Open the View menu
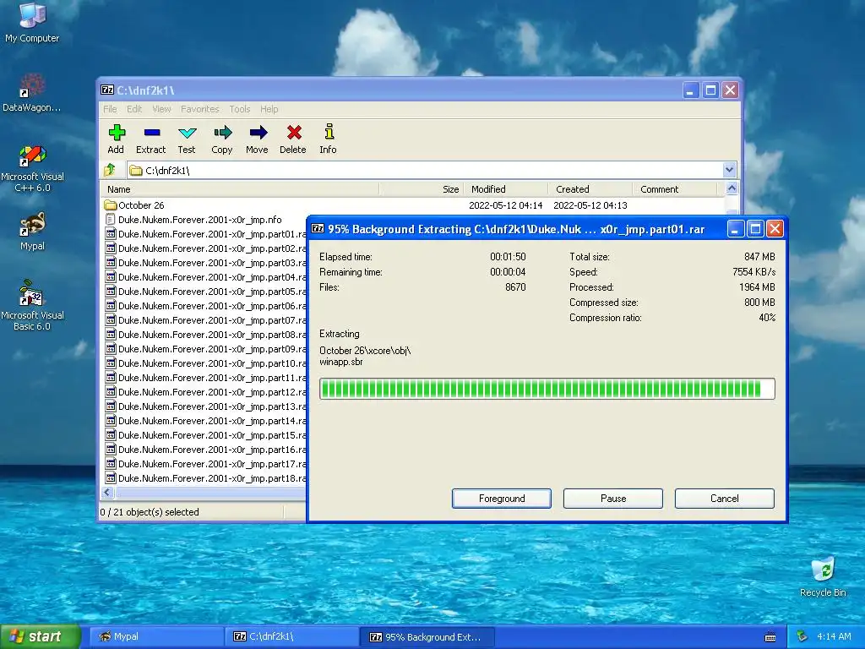The height and width of the screenshot is (649, 865). 161,109
